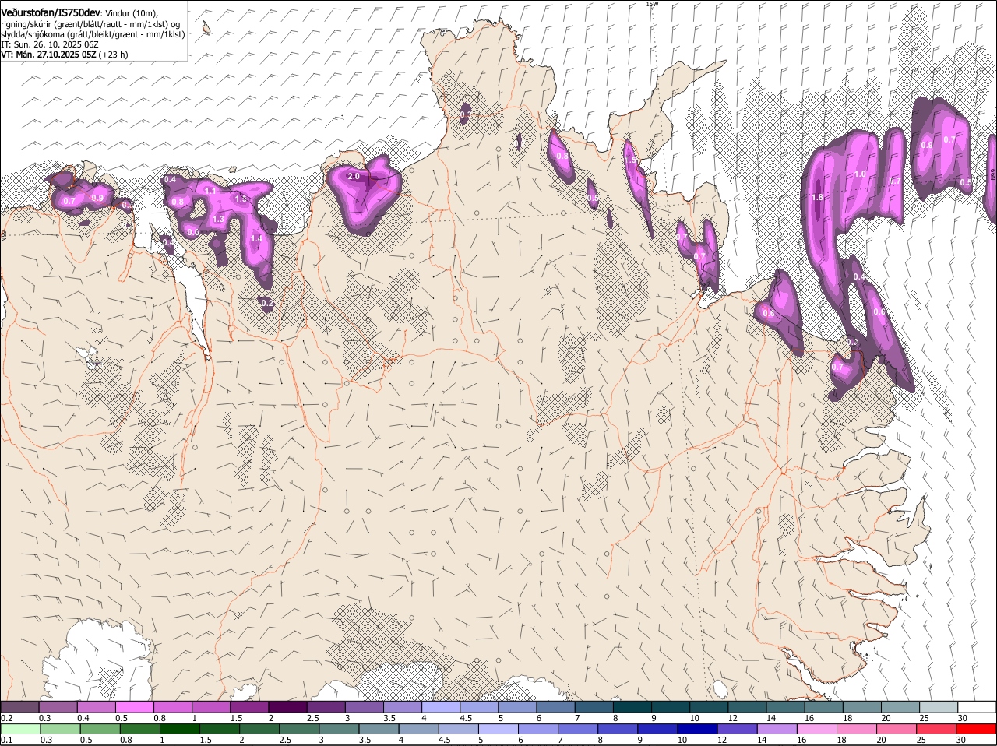Click the dark blue rain swatch between 10 and 12

click(697, 729)
